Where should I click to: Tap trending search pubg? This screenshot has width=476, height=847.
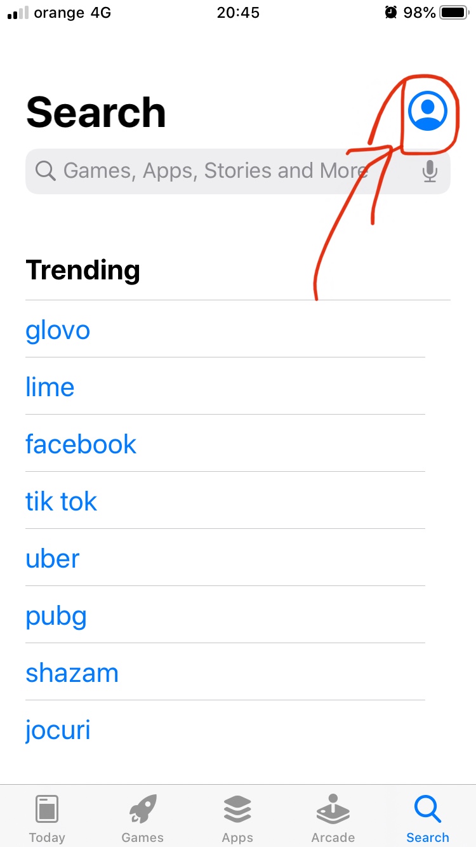click(56, 616)
